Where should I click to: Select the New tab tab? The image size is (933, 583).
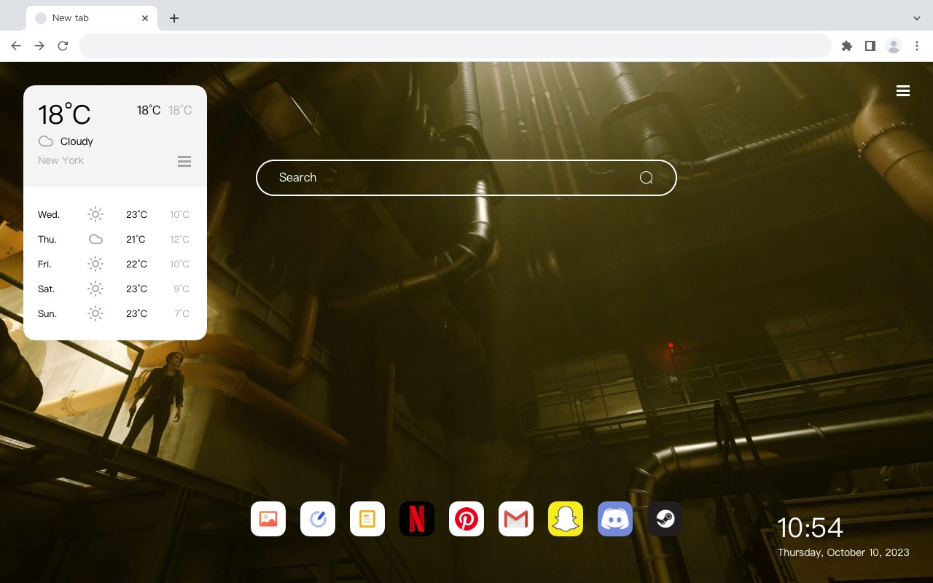pyautogui.click(x=91, y=18)
